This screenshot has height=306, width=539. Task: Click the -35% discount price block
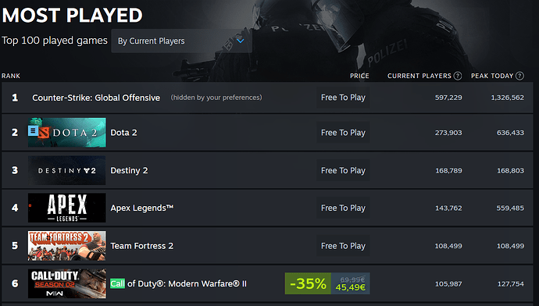point(327,283)
